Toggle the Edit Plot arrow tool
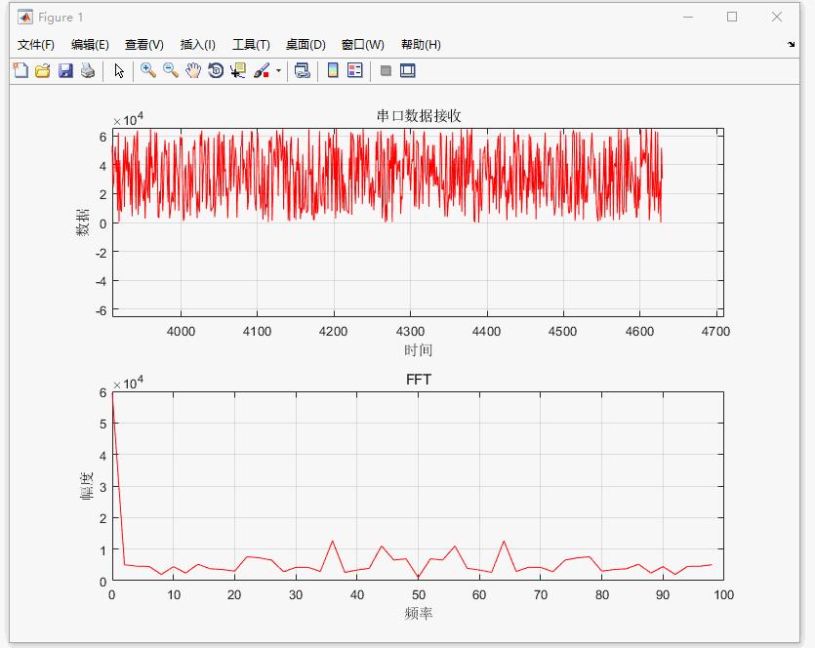 119,70
